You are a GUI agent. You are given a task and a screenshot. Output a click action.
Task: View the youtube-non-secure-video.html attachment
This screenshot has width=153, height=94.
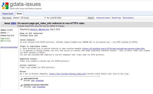click(34, 87)
